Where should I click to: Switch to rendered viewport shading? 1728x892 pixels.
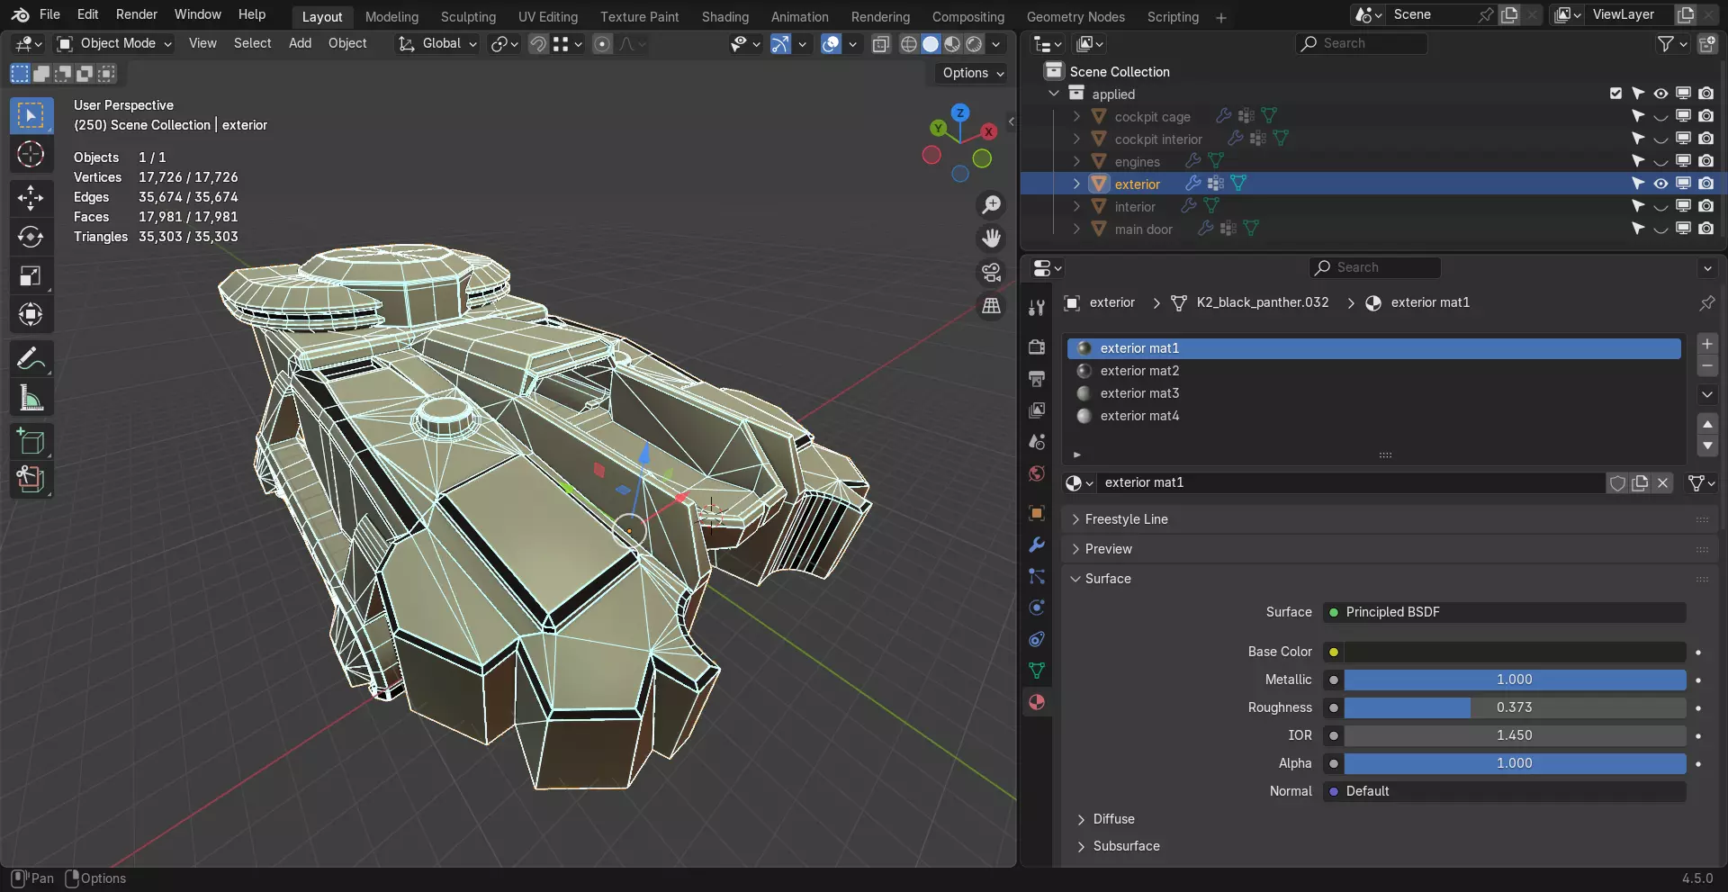[x=974, y=43]
